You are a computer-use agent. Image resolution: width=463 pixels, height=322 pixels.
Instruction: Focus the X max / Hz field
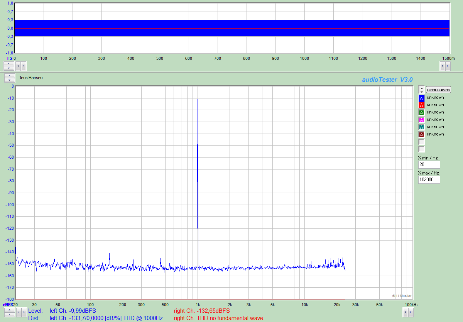[429, 180]
